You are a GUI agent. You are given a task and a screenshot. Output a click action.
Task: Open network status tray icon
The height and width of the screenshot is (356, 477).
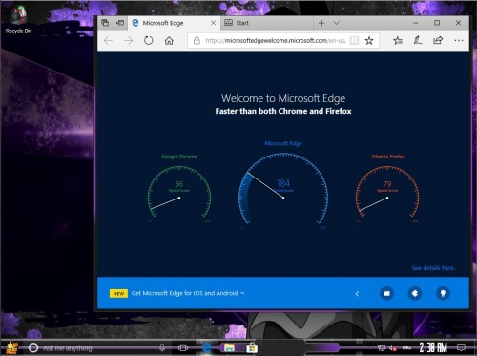382,347
